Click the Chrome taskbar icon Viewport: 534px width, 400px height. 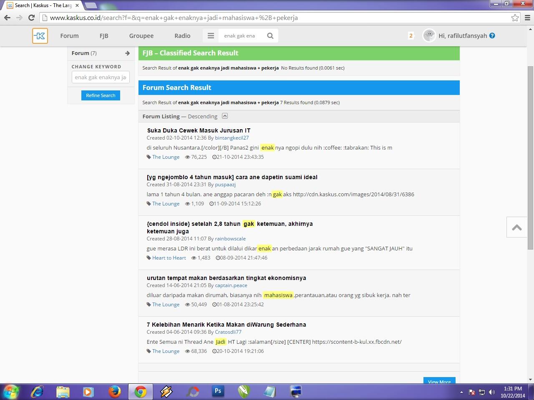(x=141, y=392)
